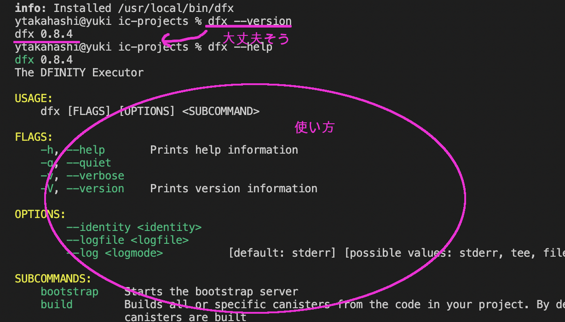
Task: Click the green 'dfx' in help output header
Action: pyautogui.click(x=24, y=60)
